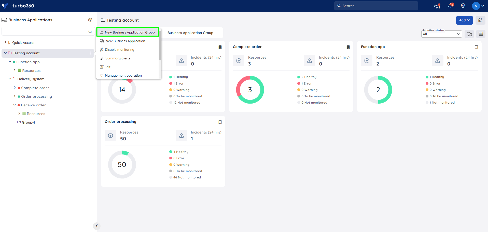Open the Monitor status dropdown

click(x=442, y=34)
